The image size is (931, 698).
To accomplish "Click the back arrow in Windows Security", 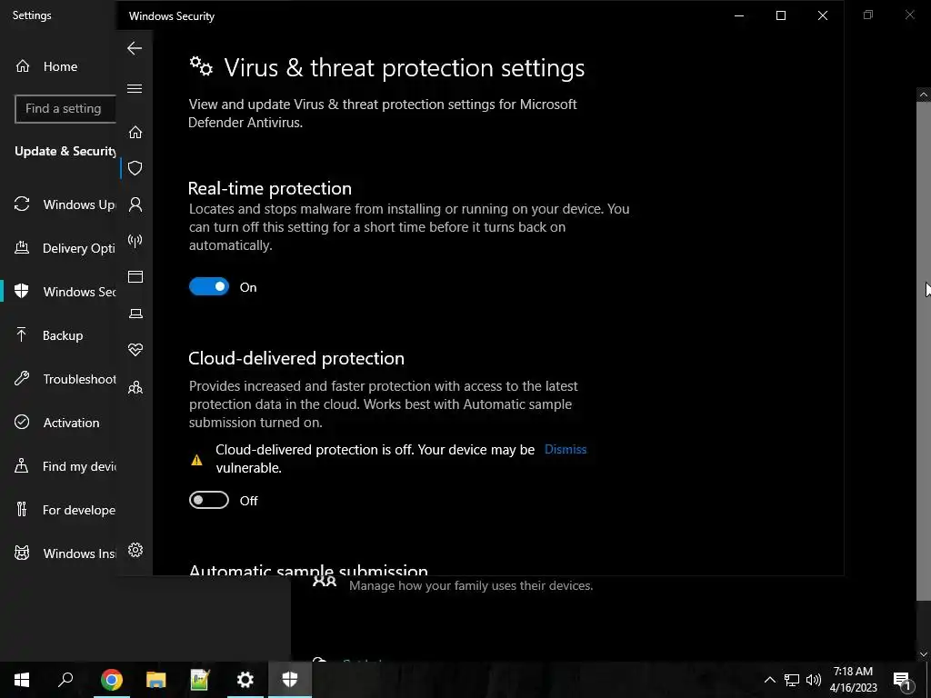I will pos(135,48).
